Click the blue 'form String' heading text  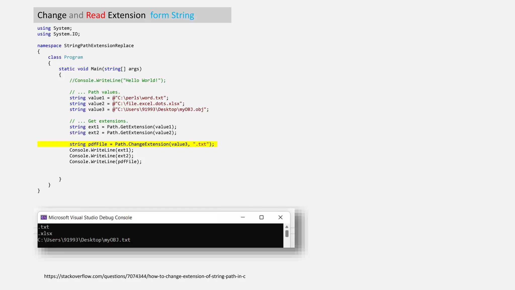(x=172, y=15)
